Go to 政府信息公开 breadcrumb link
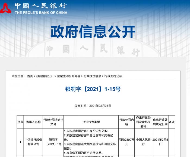The width and height of the screenshot is (190, 157). point(45,76)
